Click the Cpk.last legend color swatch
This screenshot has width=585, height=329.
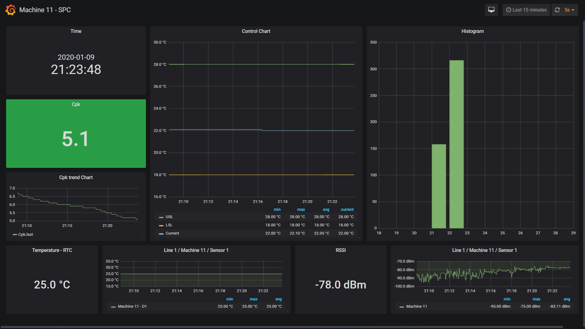point(15,235)
